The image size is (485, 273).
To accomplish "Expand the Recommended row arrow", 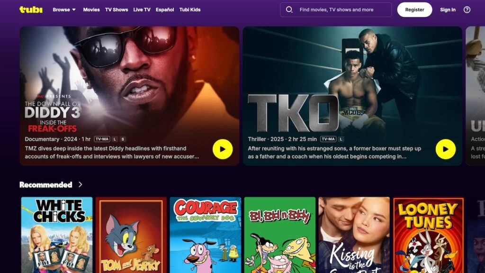I will point(80,184).
